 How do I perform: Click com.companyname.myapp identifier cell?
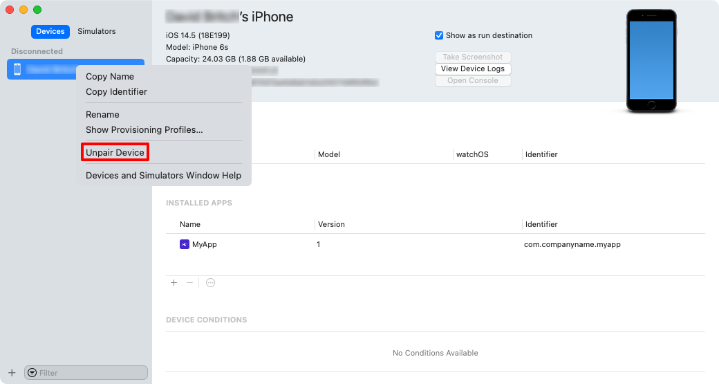tap(572, 244)
